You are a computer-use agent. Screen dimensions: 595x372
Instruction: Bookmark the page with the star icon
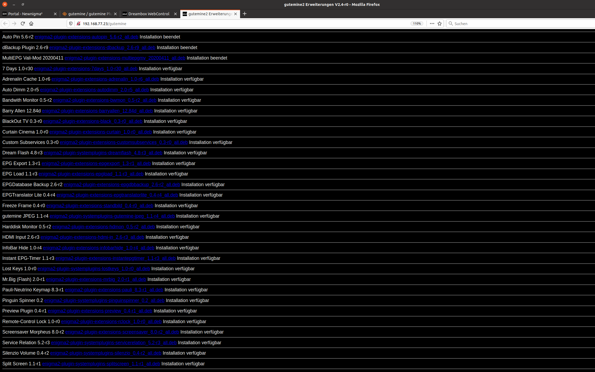[x=440, y=24]
